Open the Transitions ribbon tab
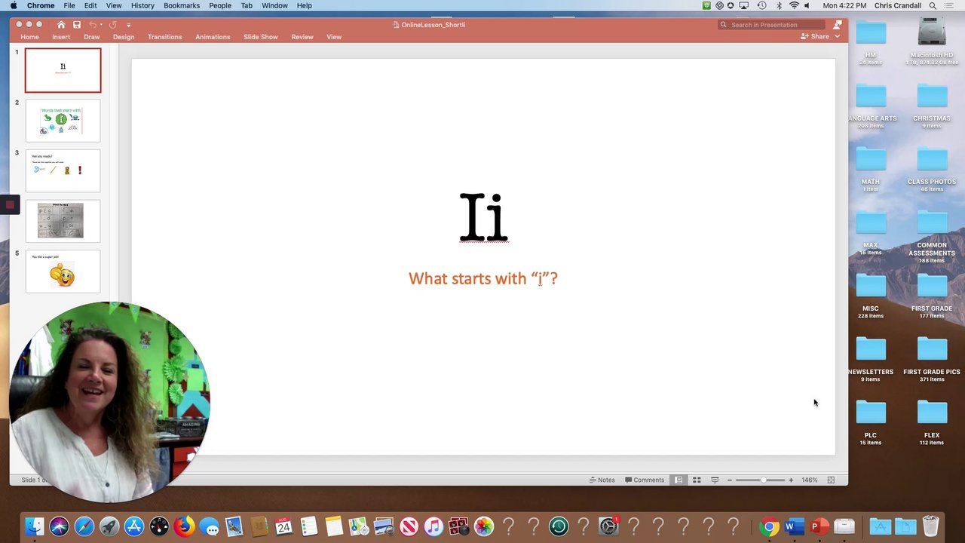The height and width of the screenshot is (543, 965). coord(164,37)
